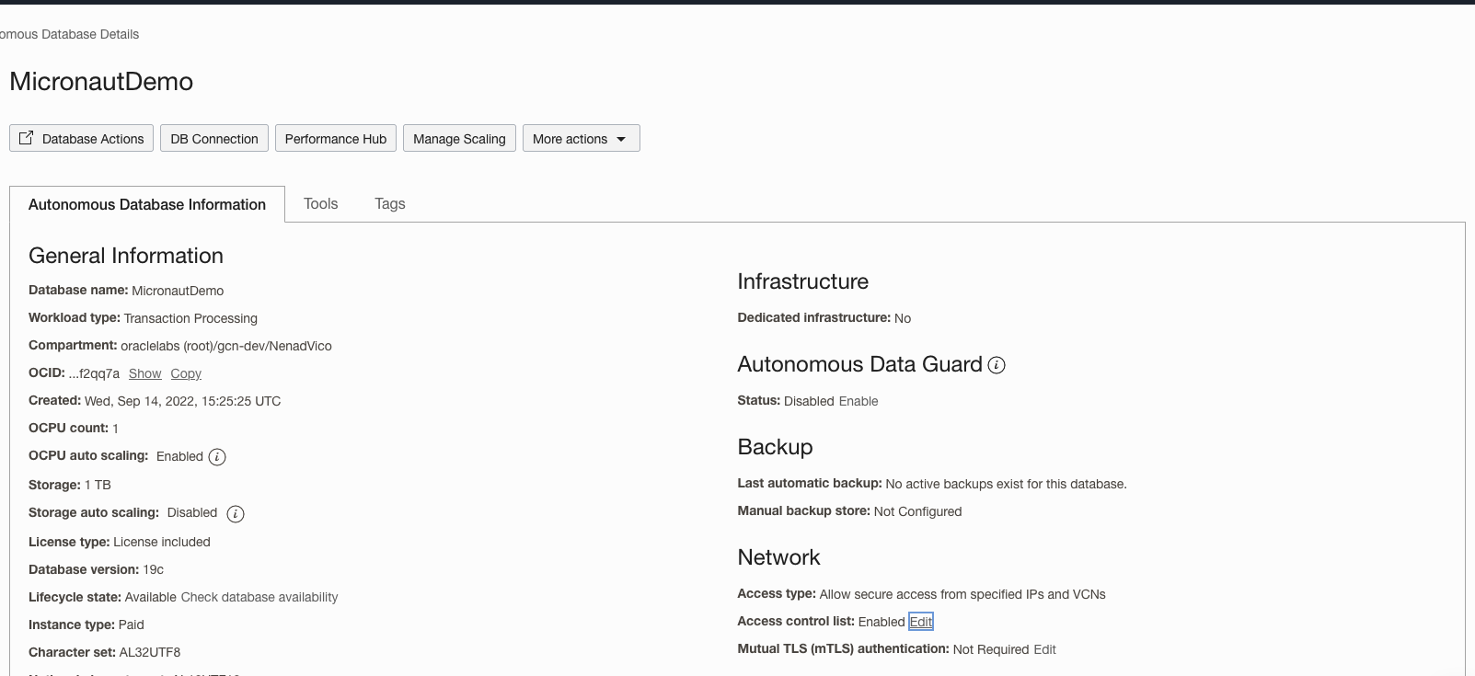Show the full OCID value
This screenshot has height=676, width=1475.
pyautogui.click(x=145, y=373)
